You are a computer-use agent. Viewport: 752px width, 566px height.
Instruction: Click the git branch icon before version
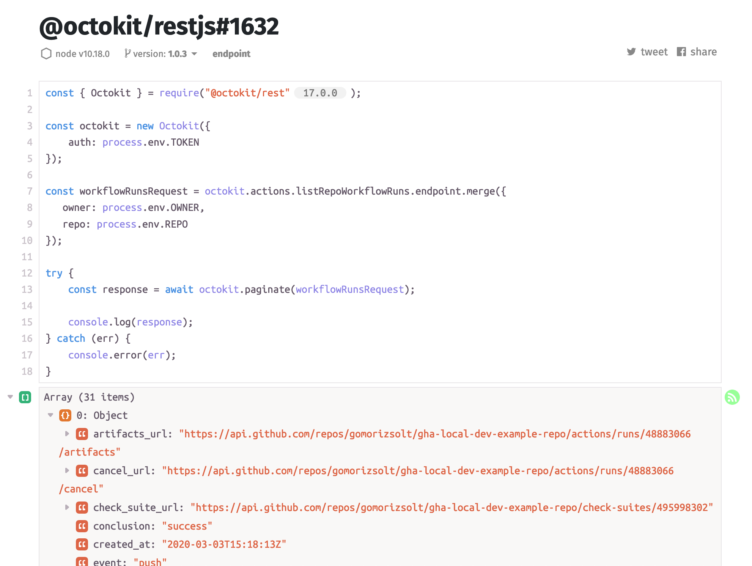click(x=128, y=53)
